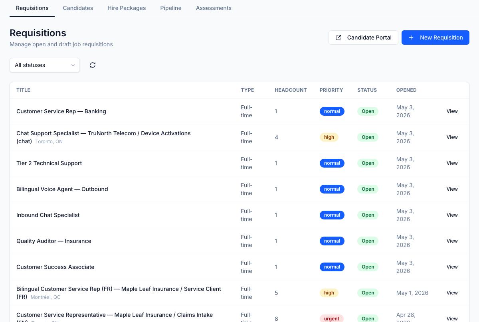479x322 pixels.
Task: Click the Montréal, QC location text
Action: point(46,297)
